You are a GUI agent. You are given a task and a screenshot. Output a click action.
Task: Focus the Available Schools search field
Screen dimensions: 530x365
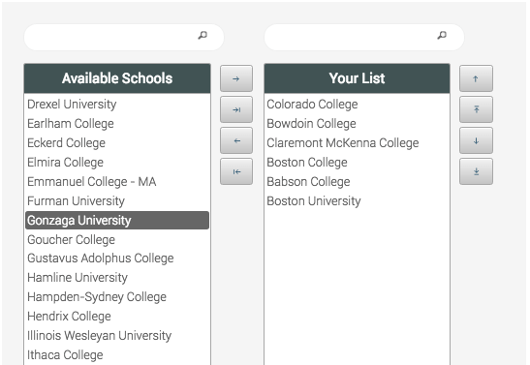pyautogui.click(x=124, y=37)
